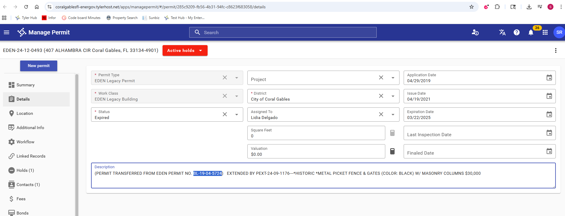This screenshot has width=565, height=216.
Task: Select Holds (1) in sidebar
Action: [x=25, y=170]
